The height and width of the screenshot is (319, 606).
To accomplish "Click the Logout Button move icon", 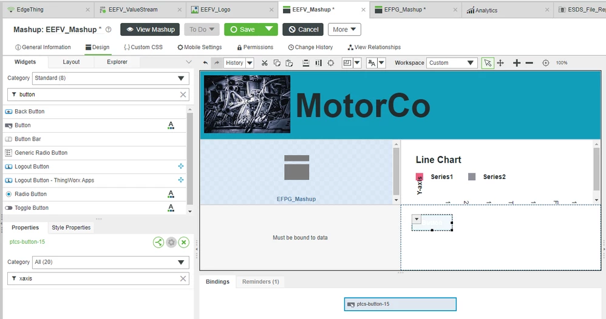I will tap(180, 166).
